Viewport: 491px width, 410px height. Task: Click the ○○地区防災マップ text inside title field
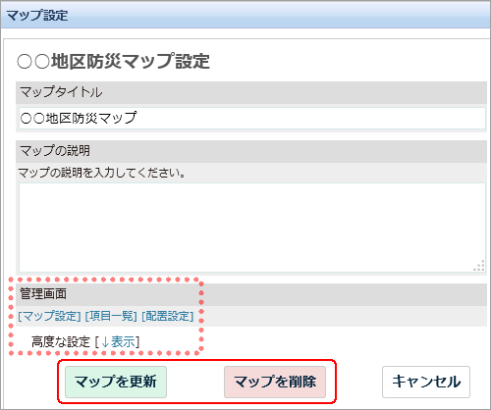[x=79, y=118]
